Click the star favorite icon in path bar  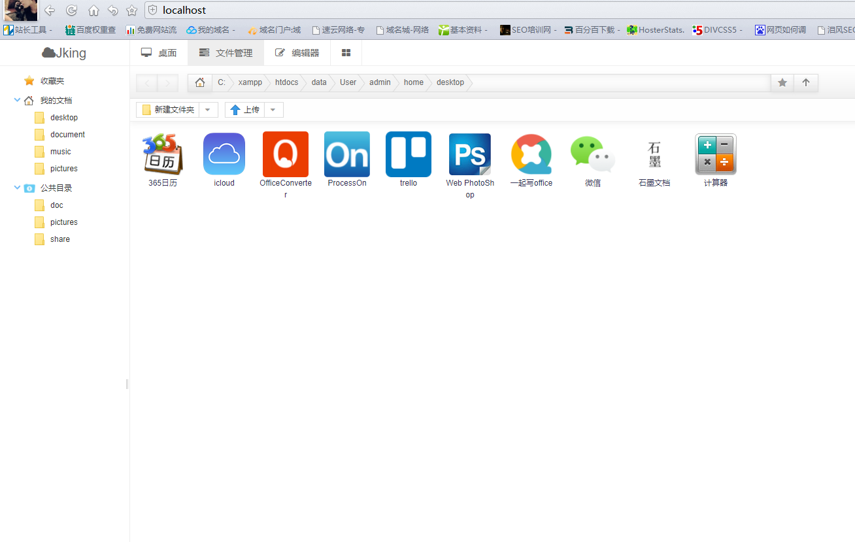point(782,82)
